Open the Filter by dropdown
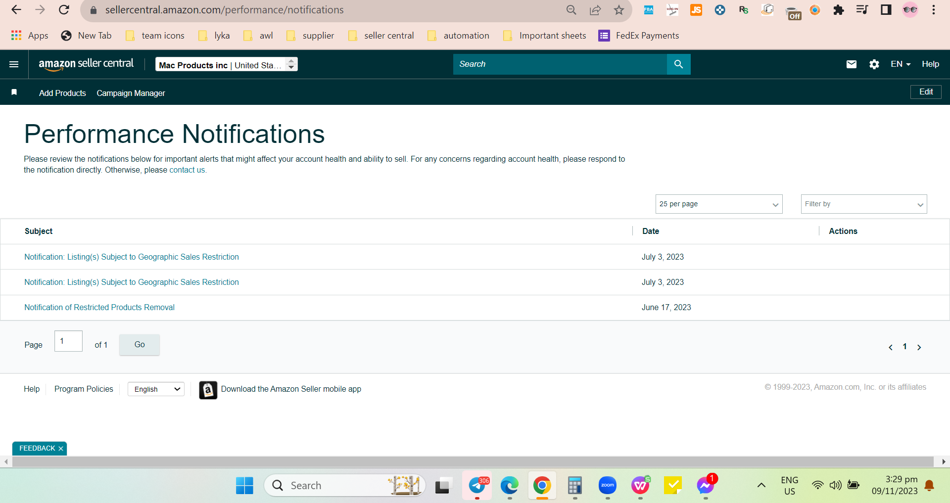The width and height of the screenshot is (950, 503). tap(863, 204)
